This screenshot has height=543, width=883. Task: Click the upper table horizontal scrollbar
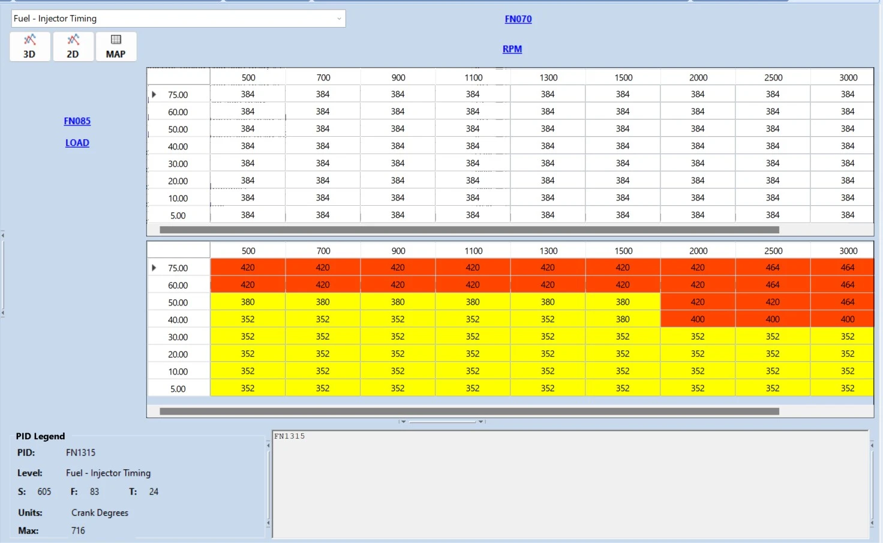[x=469, y=230]
